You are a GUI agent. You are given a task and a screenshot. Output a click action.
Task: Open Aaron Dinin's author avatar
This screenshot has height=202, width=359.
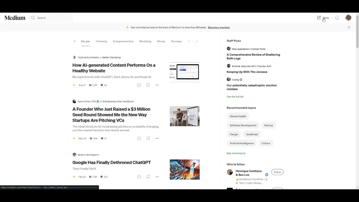point(74,101)
